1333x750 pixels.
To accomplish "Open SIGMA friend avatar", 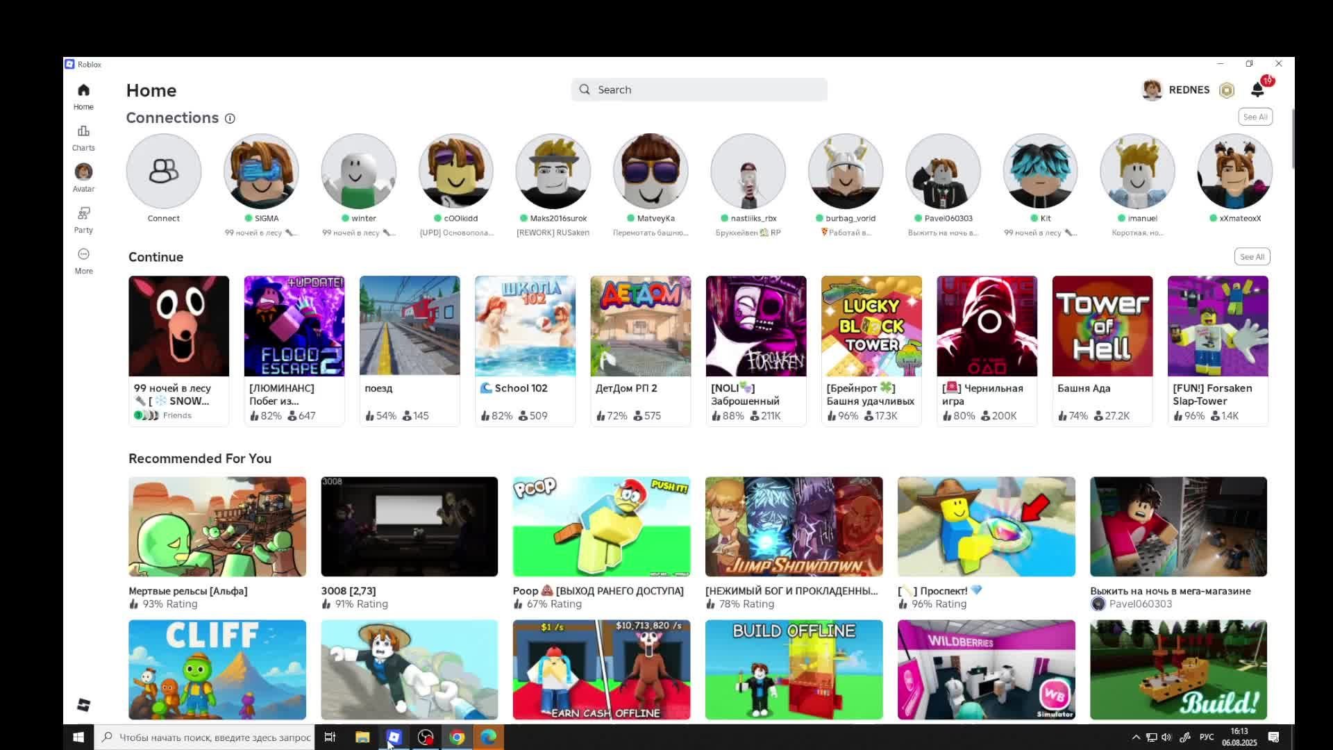I will 261,171.
